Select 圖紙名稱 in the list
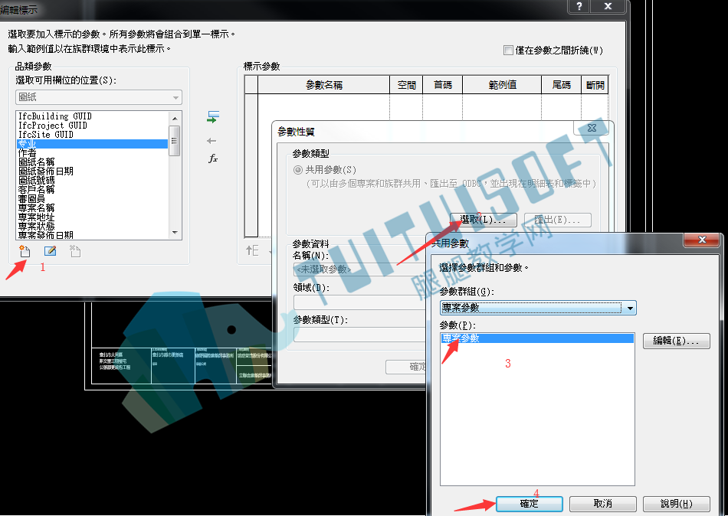This screenshot has width=728, height=516. 93,162
